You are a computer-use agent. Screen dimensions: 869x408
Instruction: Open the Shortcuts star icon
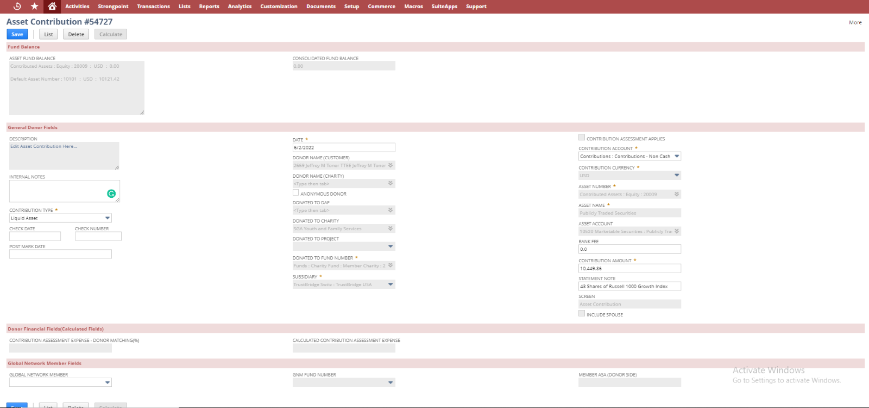[x=34, y=7]
